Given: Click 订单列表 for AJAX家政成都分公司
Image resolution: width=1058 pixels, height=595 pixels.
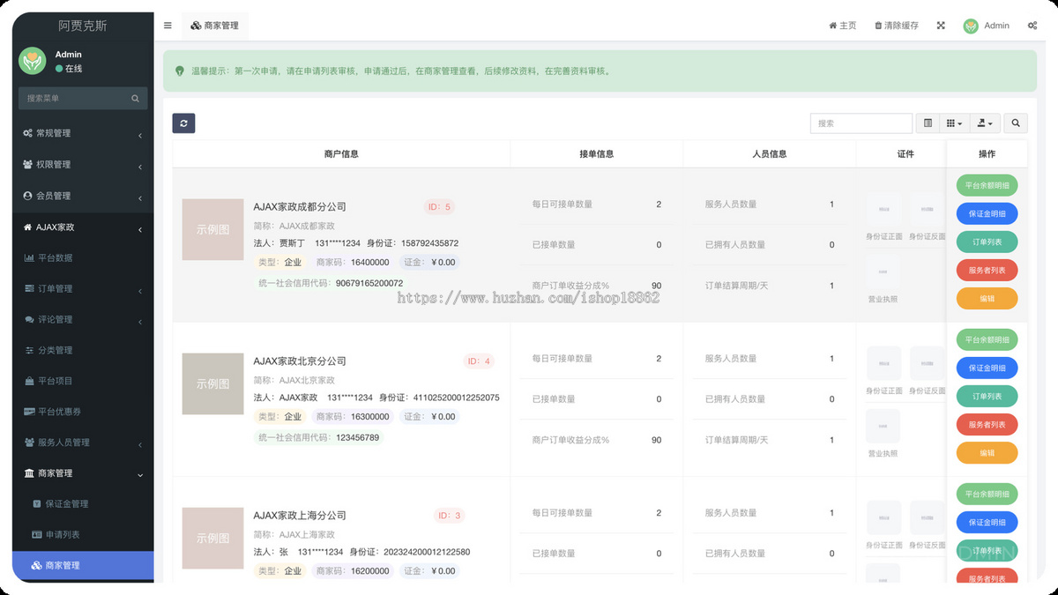Looking at the screenshot, I should pyautogui.click(x=987, y=241).
